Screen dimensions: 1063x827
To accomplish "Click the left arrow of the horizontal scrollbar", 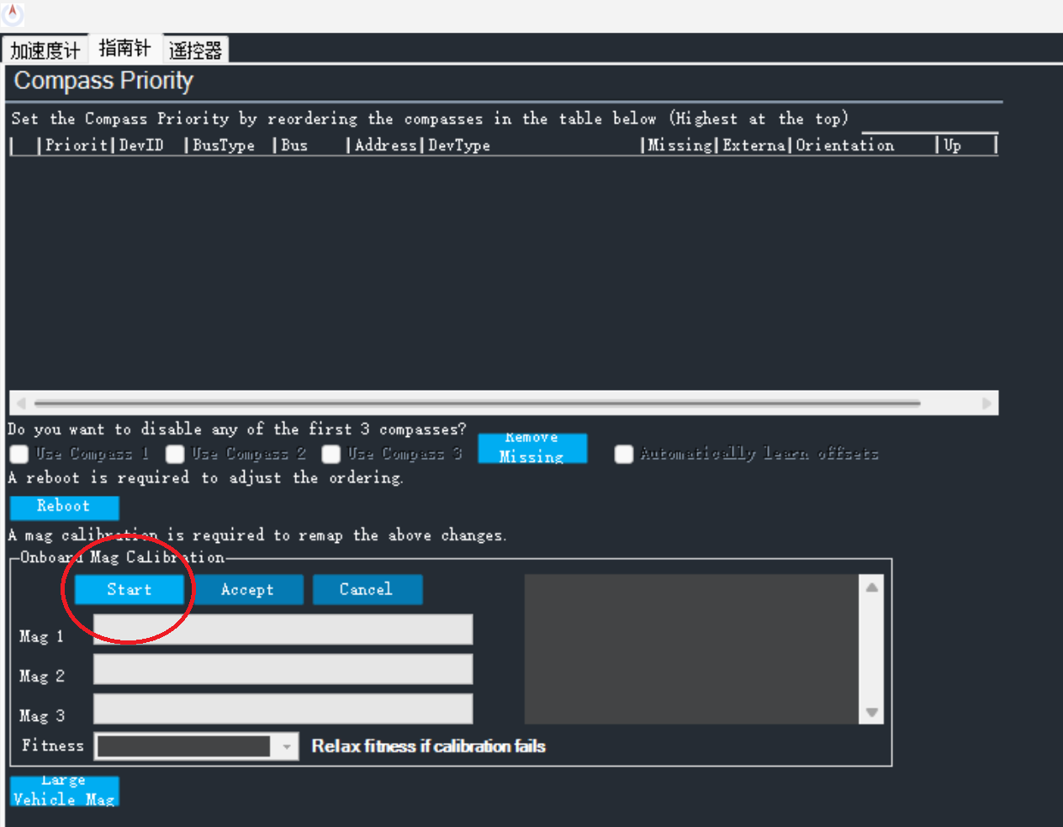I will pos(21,403).
